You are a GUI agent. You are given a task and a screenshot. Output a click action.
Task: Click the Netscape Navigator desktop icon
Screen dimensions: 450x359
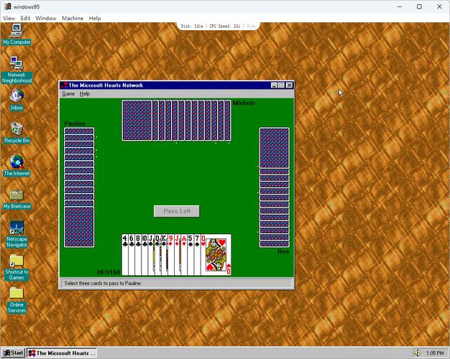click(17, 234)
